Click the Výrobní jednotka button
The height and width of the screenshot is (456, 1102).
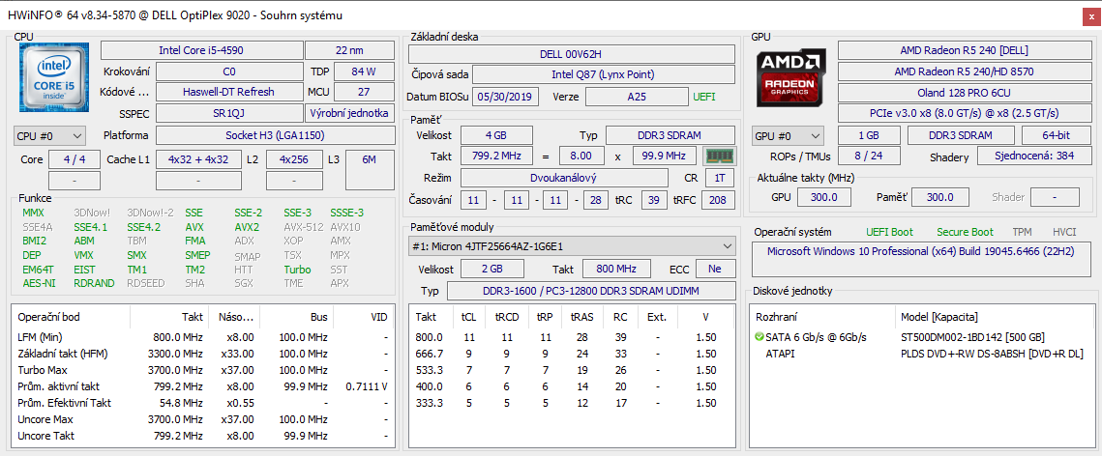(349, 113)
